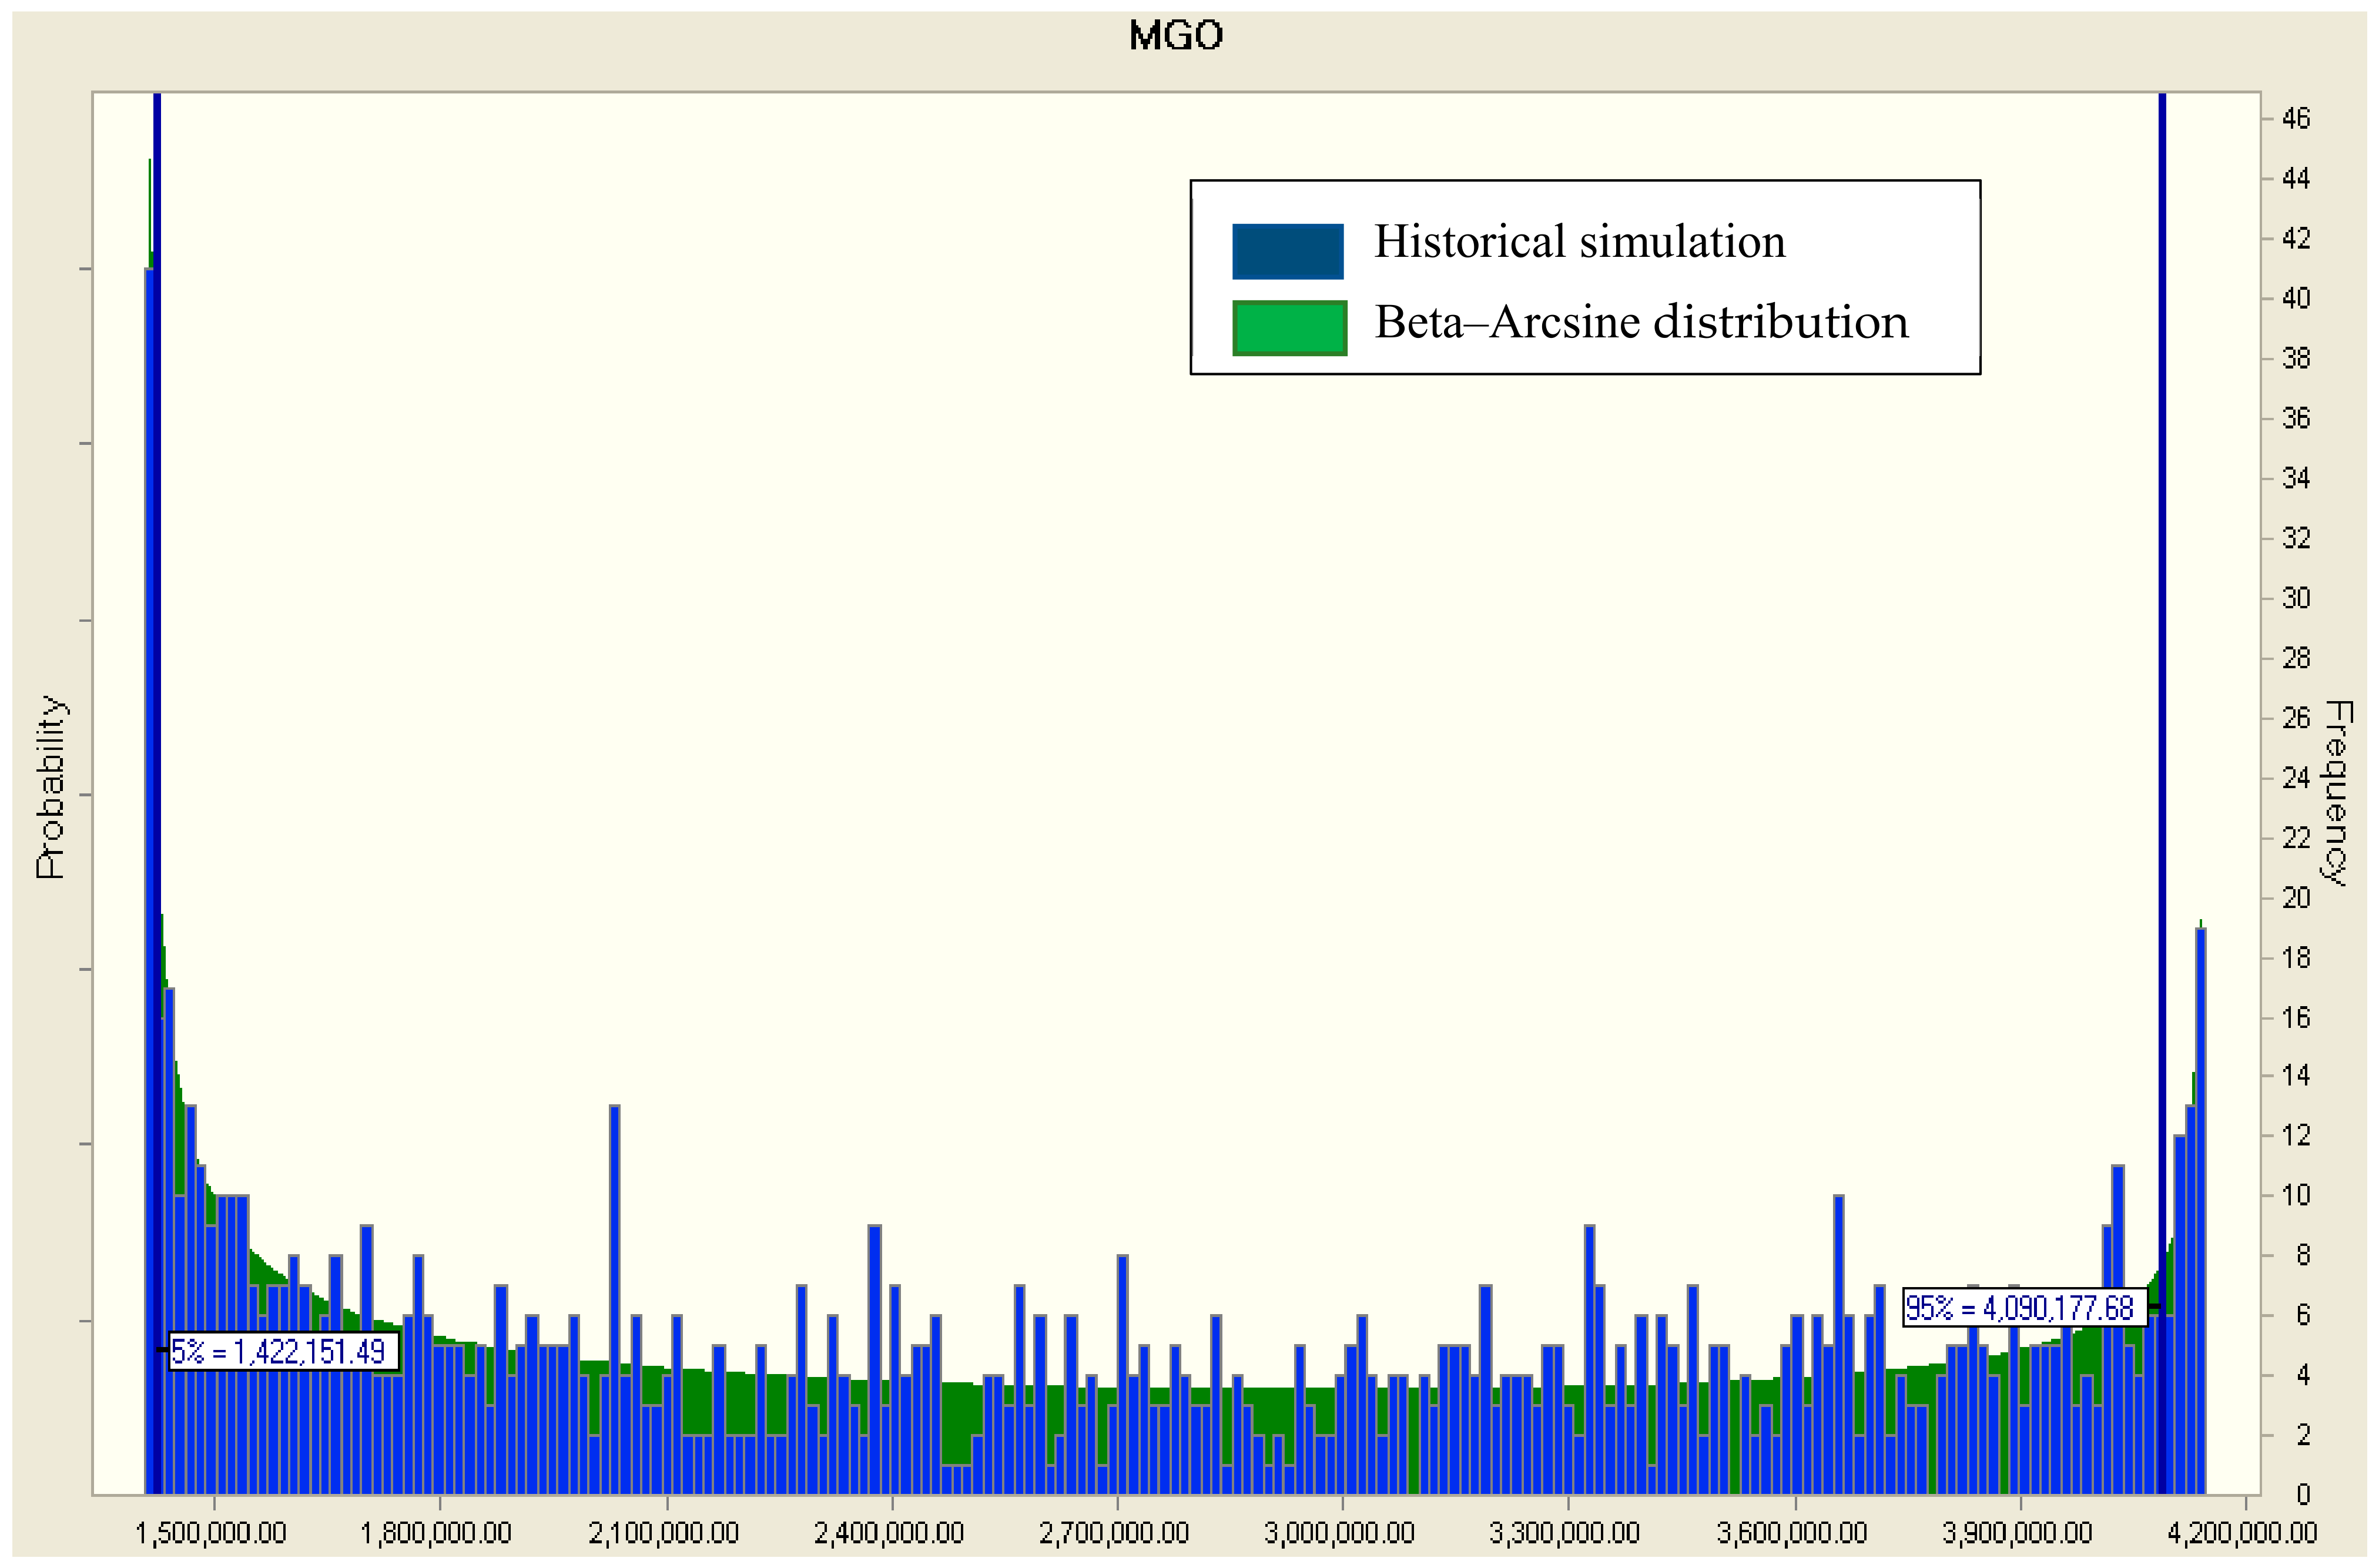
Task: Click the green Beta–Arcsine distribution legend swatch
Action: click(x=1289, y=328)
